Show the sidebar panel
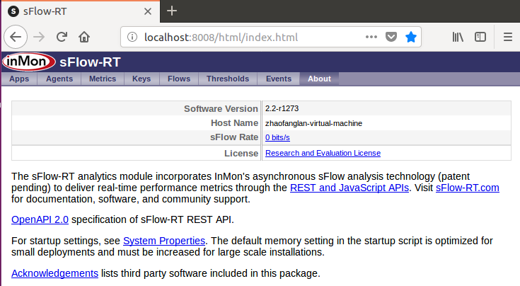The height and width of the screenshot is (286, 520). tap(480, 37)
